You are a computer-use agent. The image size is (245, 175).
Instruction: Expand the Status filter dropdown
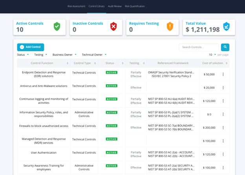22,55
